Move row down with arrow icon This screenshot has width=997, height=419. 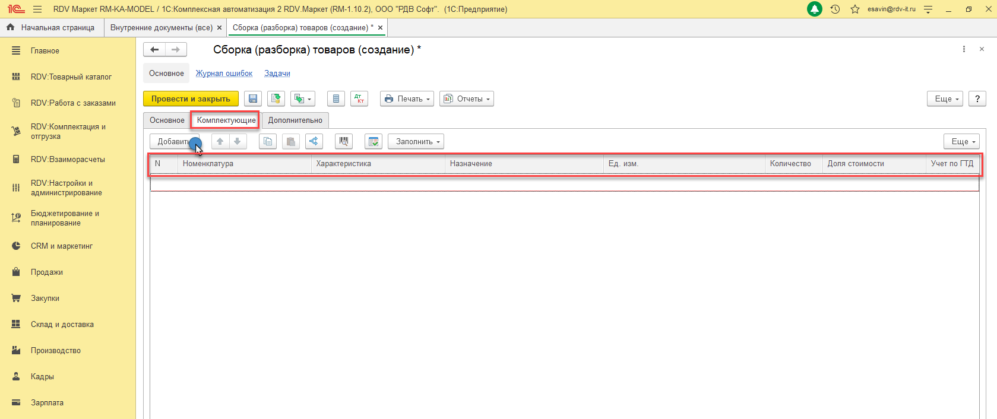coord(238,141)
